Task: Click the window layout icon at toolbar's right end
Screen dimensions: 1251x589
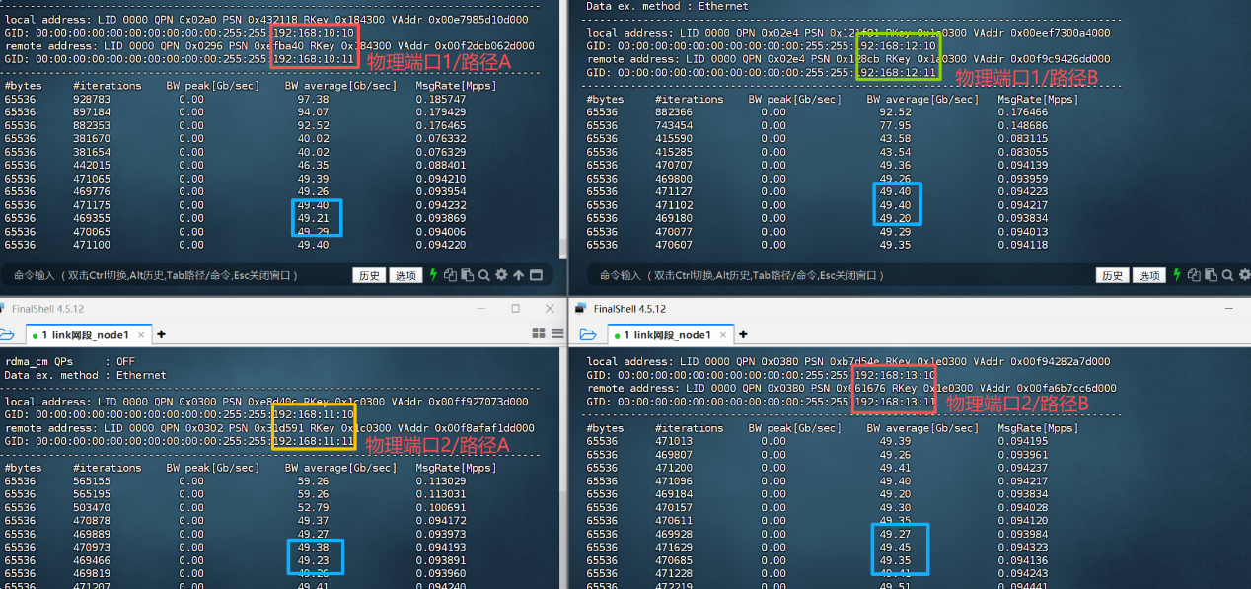Action: [x=536, y=275]
